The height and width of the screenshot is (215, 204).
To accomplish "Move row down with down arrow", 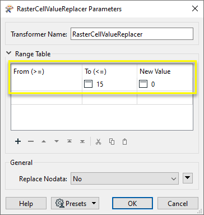I will click(x=57, y=141).
